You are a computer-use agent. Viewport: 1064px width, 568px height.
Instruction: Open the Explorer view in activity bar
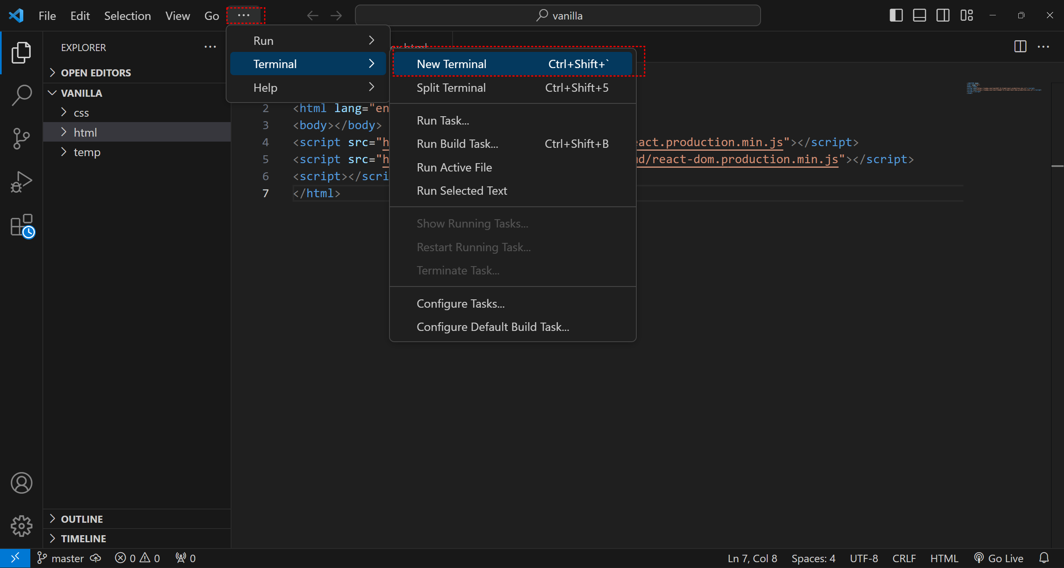[21, 53]
